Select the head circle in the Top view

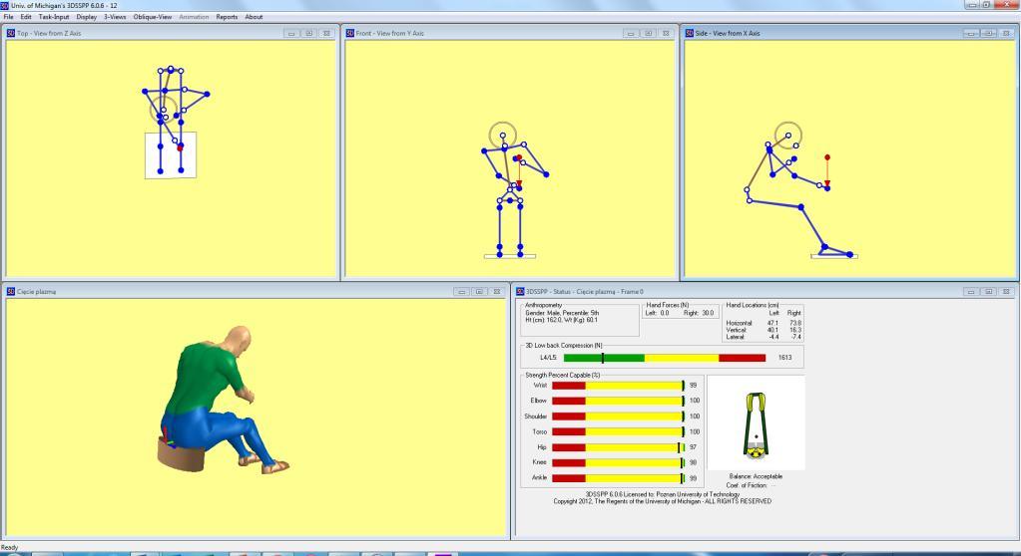click(164, 110)
